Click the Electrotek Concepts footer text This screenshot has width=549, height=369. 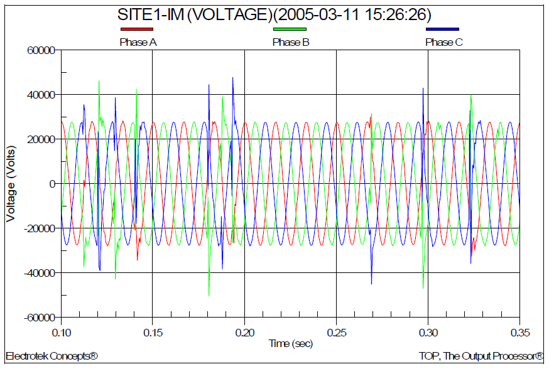pyautogui.click(x=52, y=356)
